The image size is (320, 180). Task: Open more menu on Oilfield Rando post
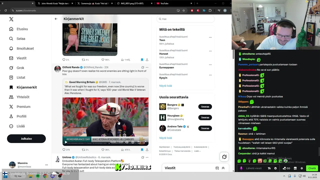[x=147, y=67]
